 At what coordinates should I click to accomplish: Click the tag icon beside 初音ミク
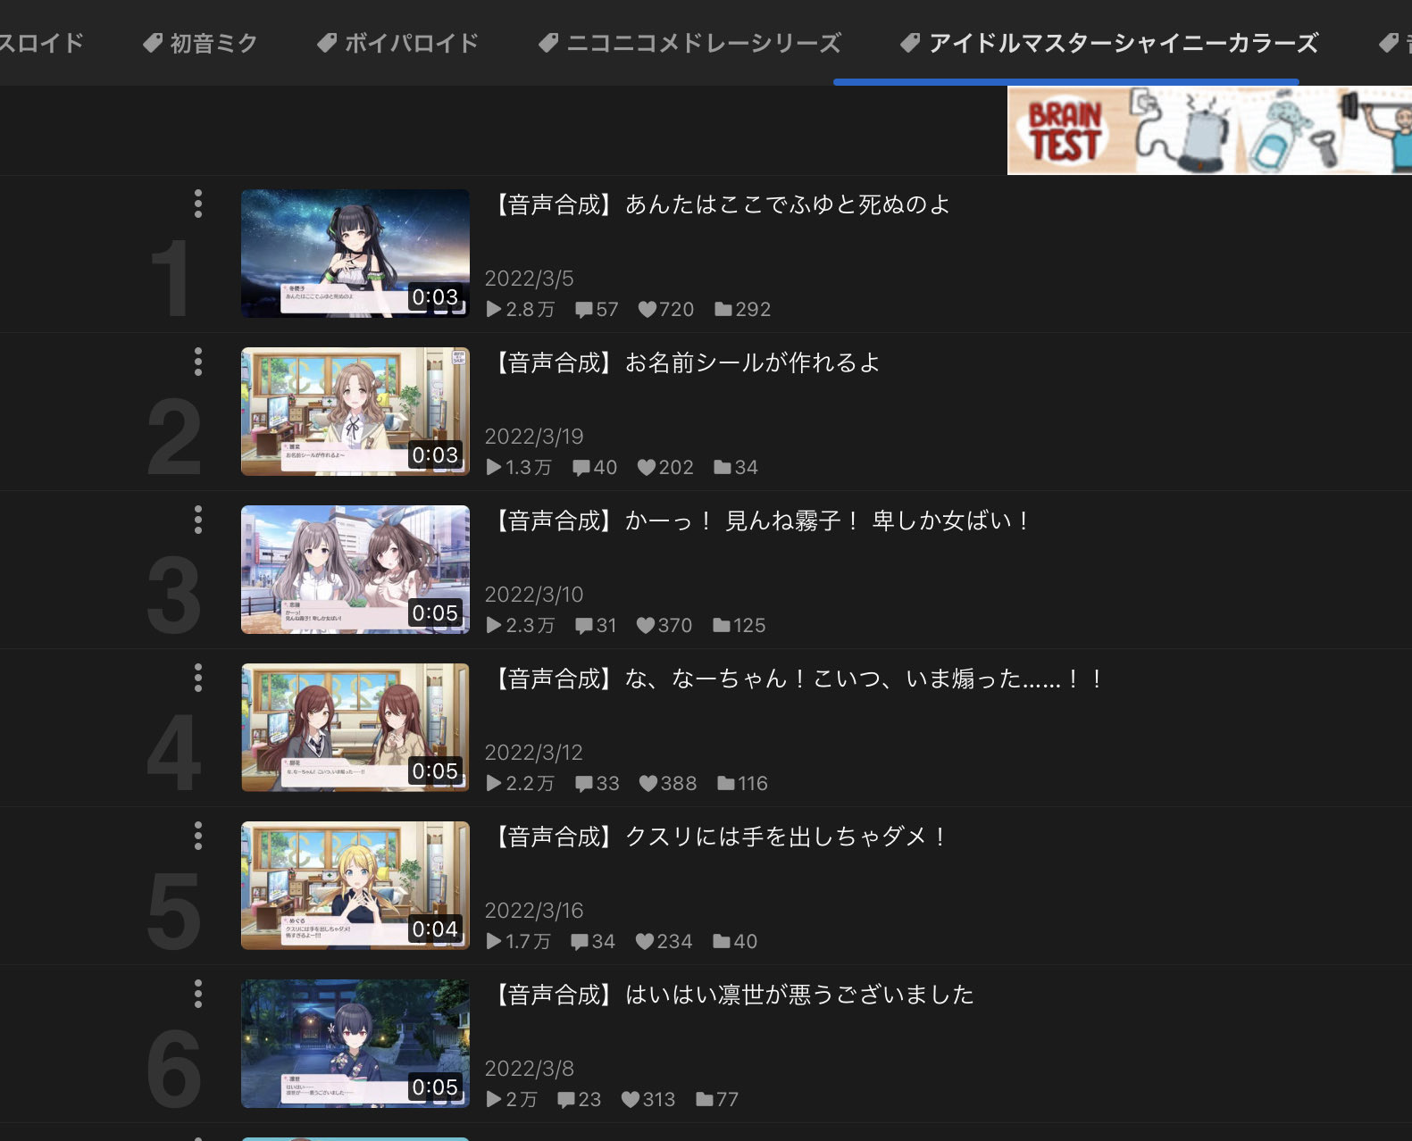(153, 43)
